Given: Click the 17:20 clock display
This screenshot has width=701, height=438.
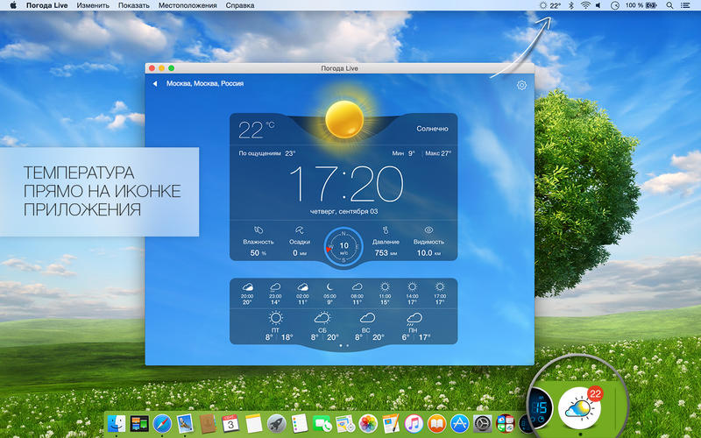Looking at the screenshot, I should click(346, 184).
